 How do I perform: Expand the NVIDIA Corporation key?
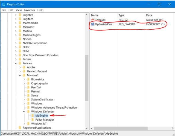tap(16, 43)
